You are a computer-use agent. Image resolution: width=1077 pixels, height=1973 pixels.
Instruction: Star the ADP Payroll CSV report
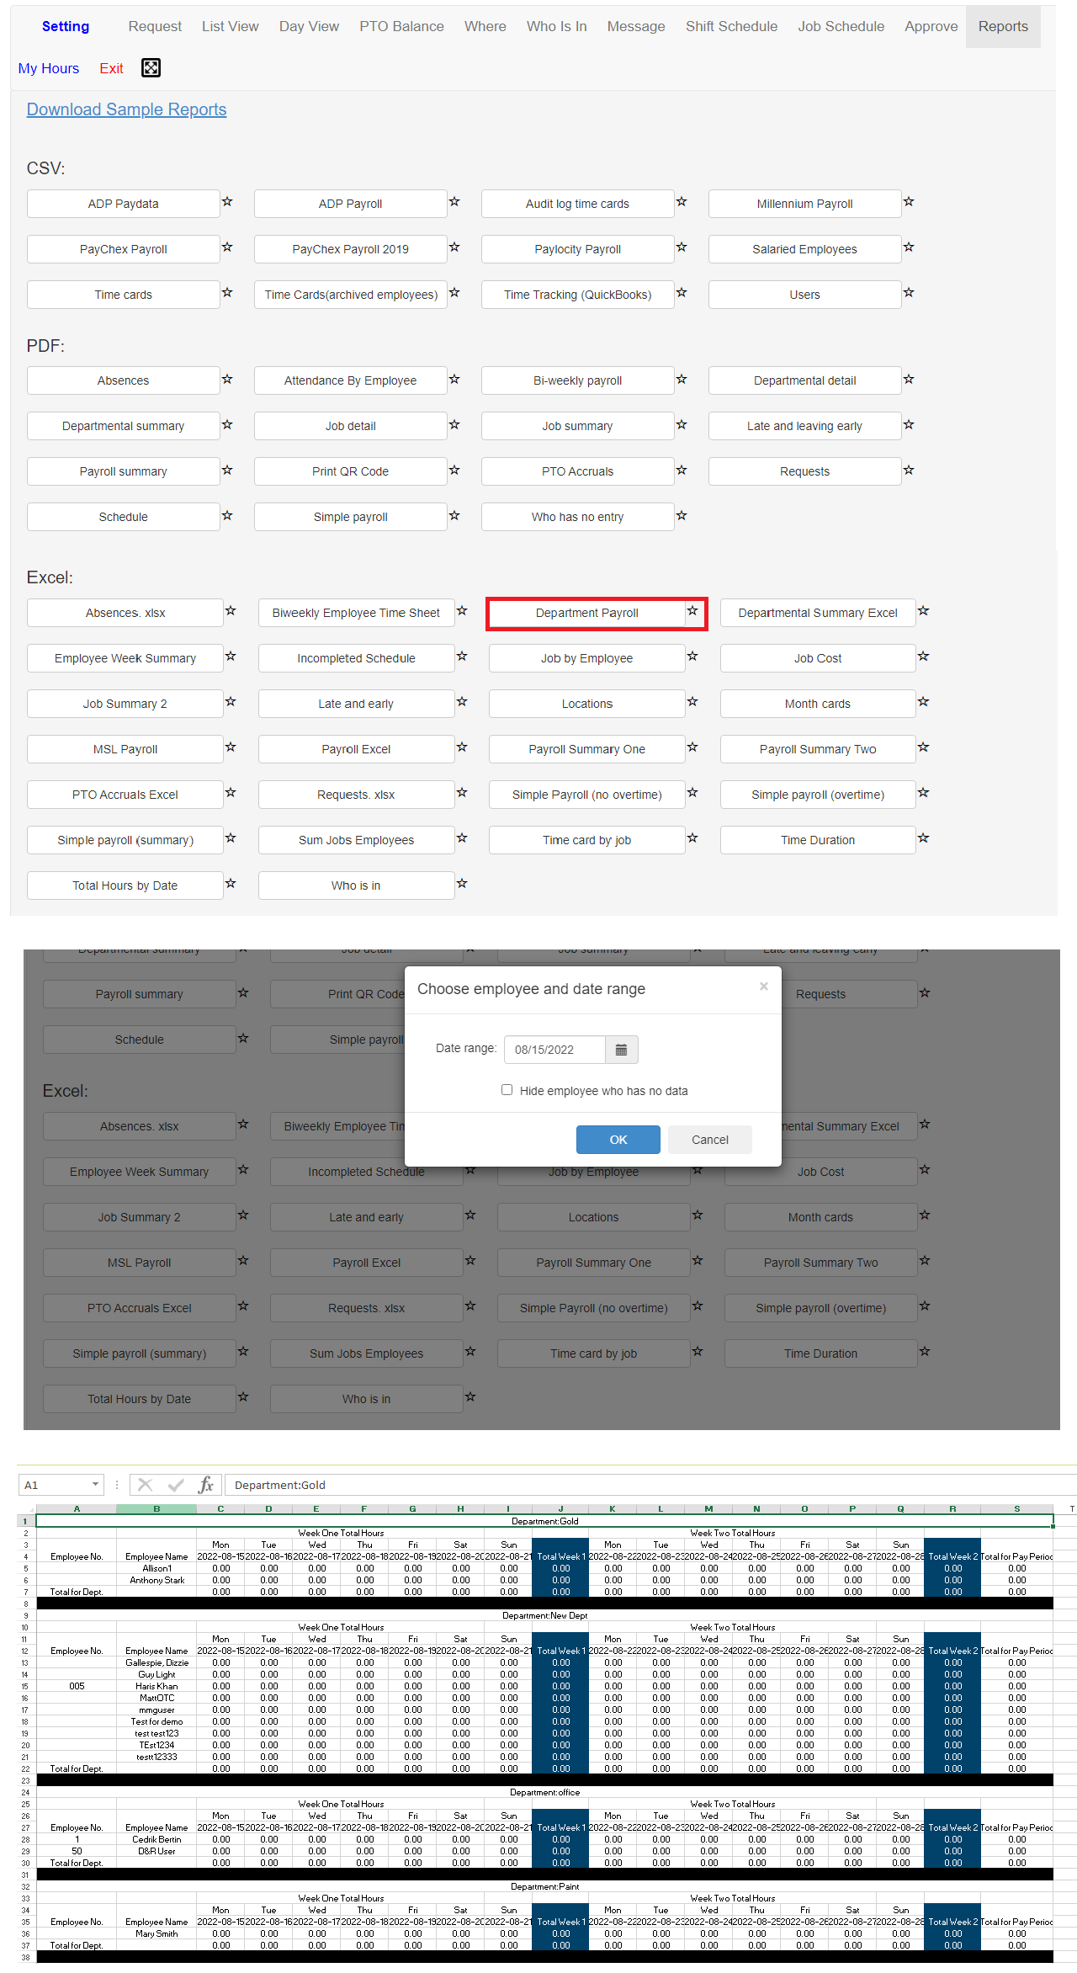pyautogui.click(x=454, y=202)
